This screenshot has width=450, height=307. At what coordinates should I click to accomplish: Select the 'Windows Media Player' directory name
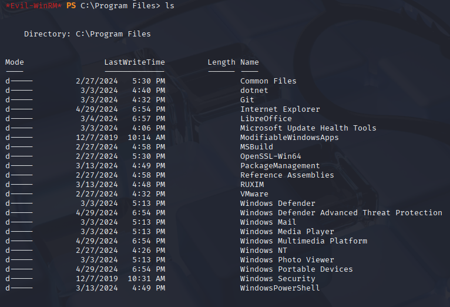[x=287, y=232]
